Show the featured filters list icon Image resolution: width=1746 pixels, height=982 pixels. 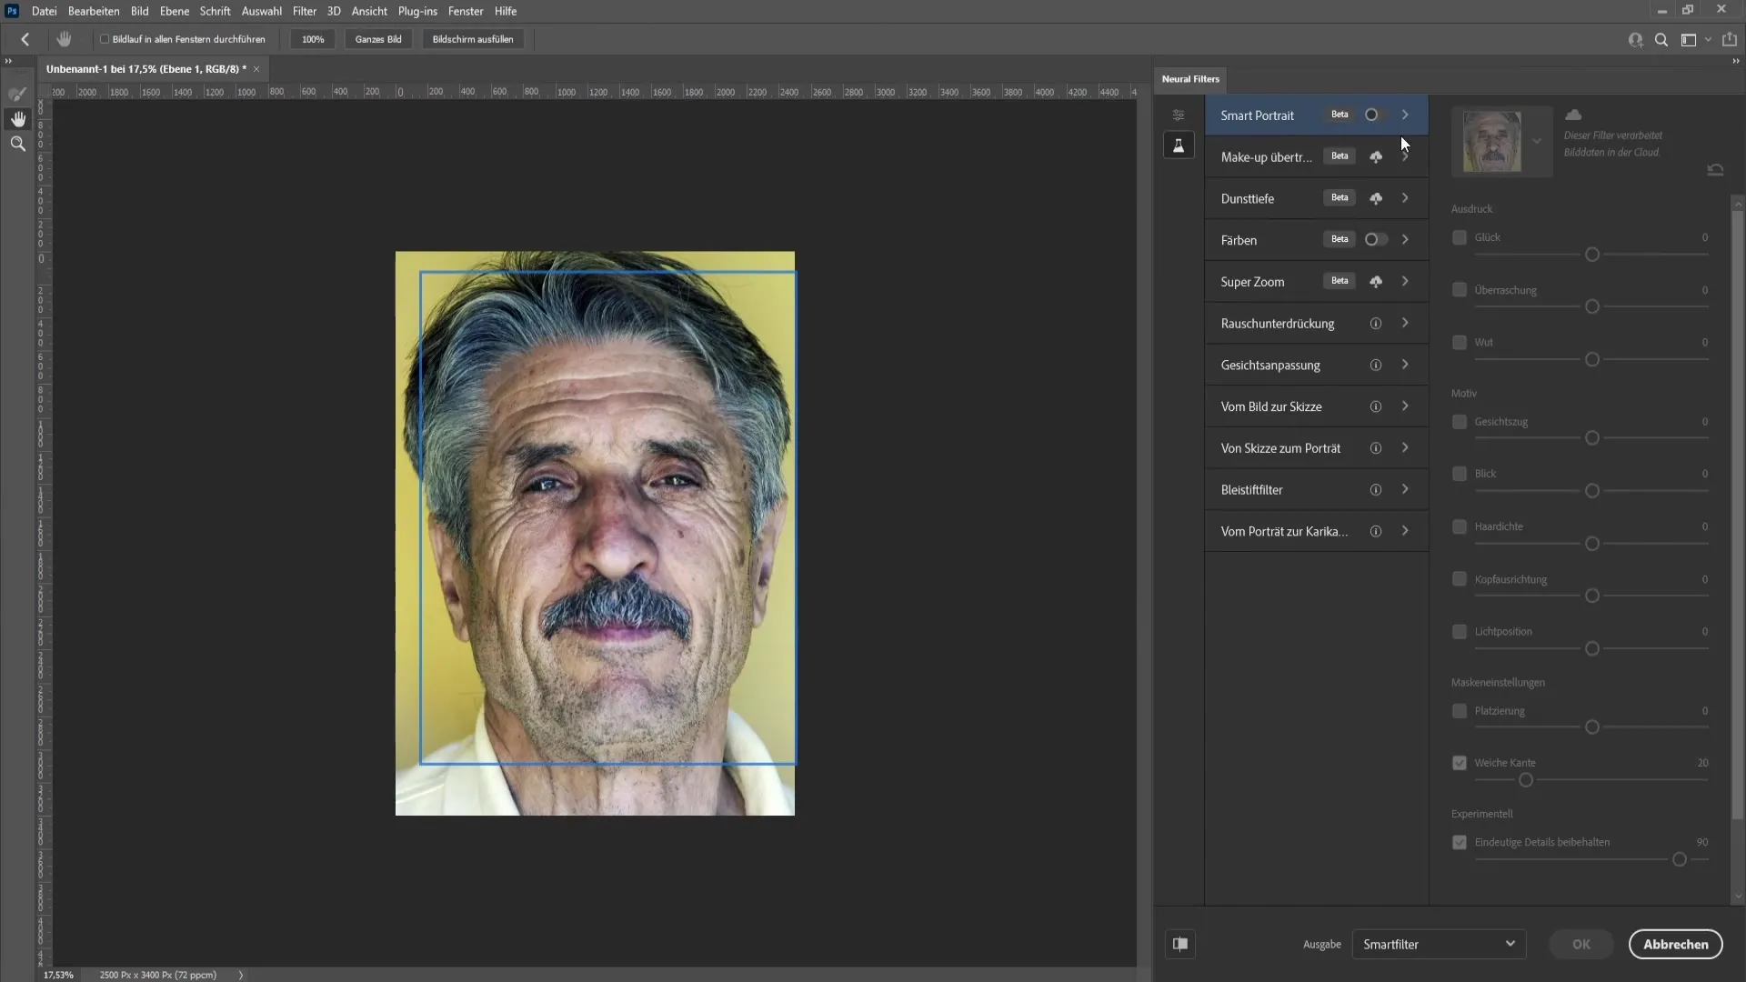pyautogui.click(x=1179, y=115)
